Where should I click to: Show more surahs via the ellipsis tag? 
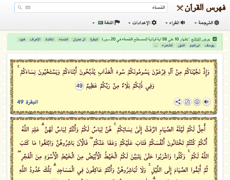[x=155, y=45]
